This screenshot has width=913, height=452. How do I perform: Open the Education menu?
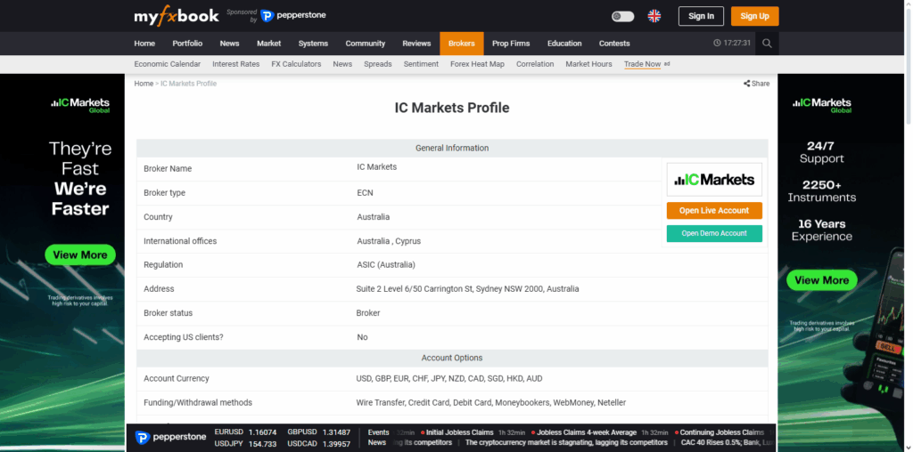click(x=564, y=44)
